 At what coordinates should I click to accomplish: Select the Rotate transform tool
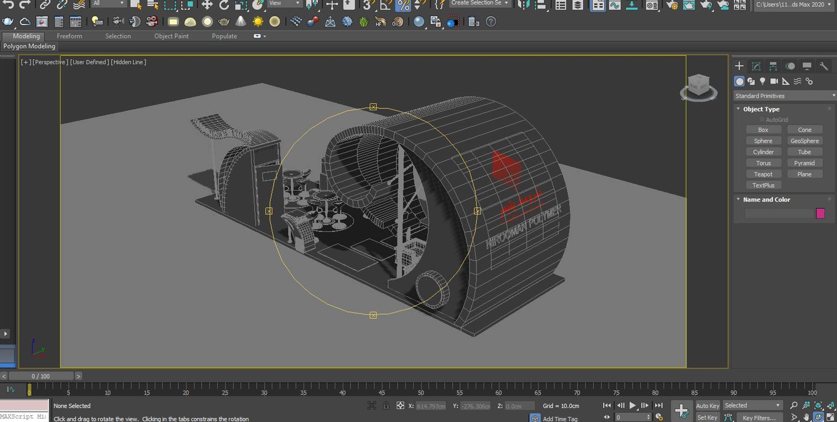(x=224, y=5)
